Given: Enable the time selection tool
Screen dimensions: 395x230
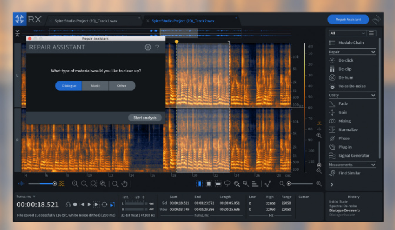Looking at the screenshot, I should coord(199,184).
